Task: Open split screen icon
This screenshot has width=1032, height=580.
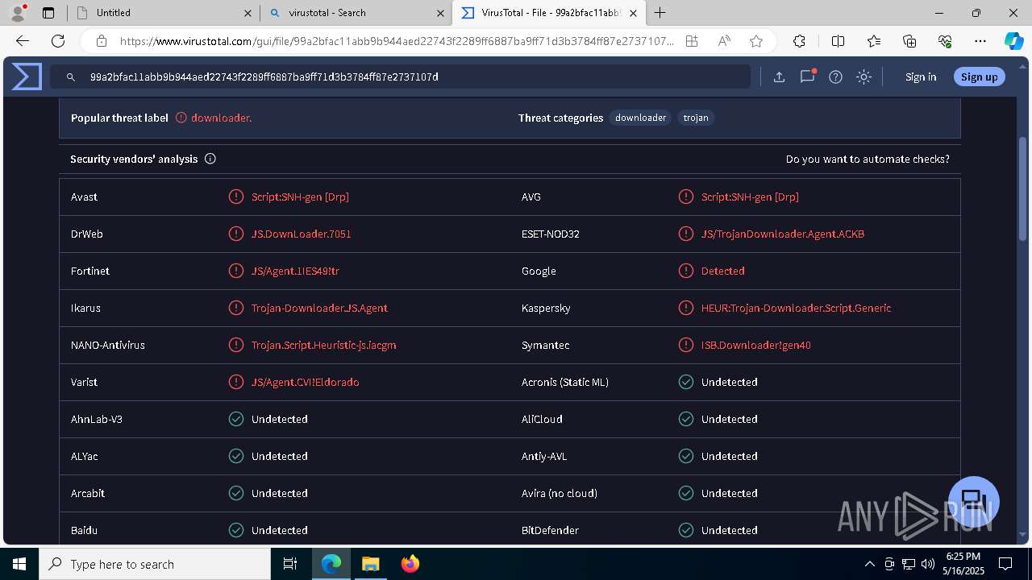Action: [x=838, y=41]
